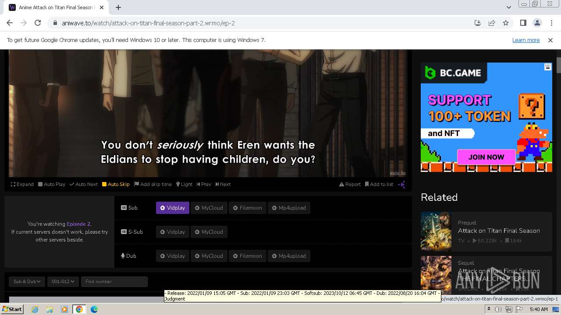Open the 001-012 episode range dropdown
Image resolution: width=561 pixels, height=315 pixels.
(x=63, y=281)
